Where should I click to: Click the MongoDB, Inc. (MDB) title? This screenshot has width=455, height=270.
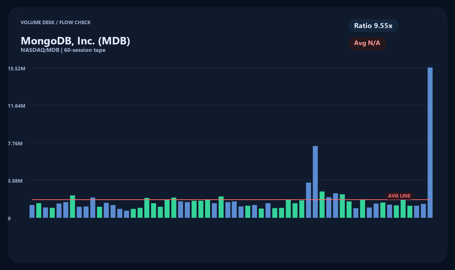point(75,41)
